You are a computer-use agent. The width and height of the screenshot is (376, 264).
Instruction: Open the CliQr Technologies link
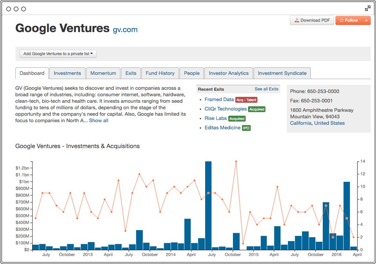pos(225,109)
